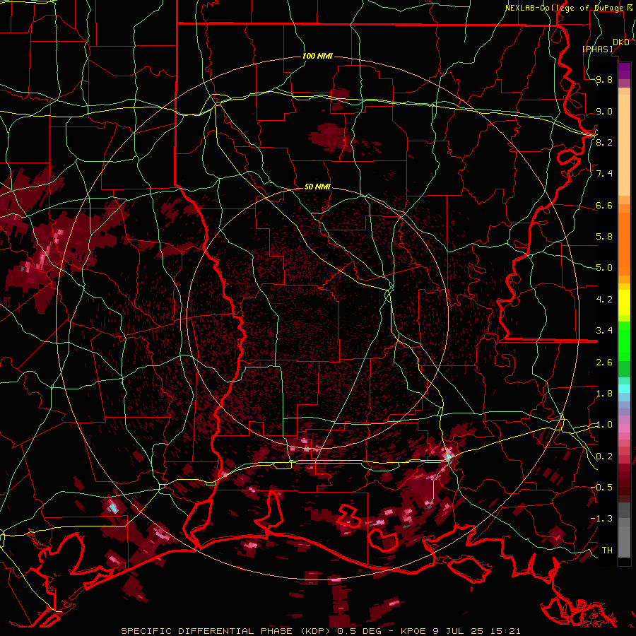
Task: Click the 50 NMI range ring label
Action: pyautogui.click(x=317, y=187)
